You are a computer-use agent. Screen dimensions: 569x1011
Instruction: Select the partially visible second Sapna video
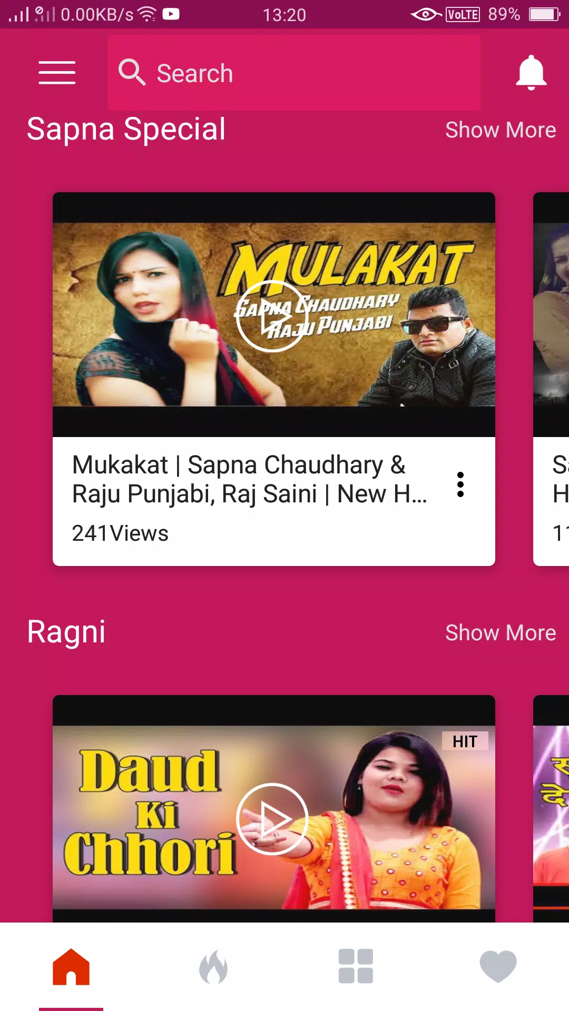(x=551, y=379)
